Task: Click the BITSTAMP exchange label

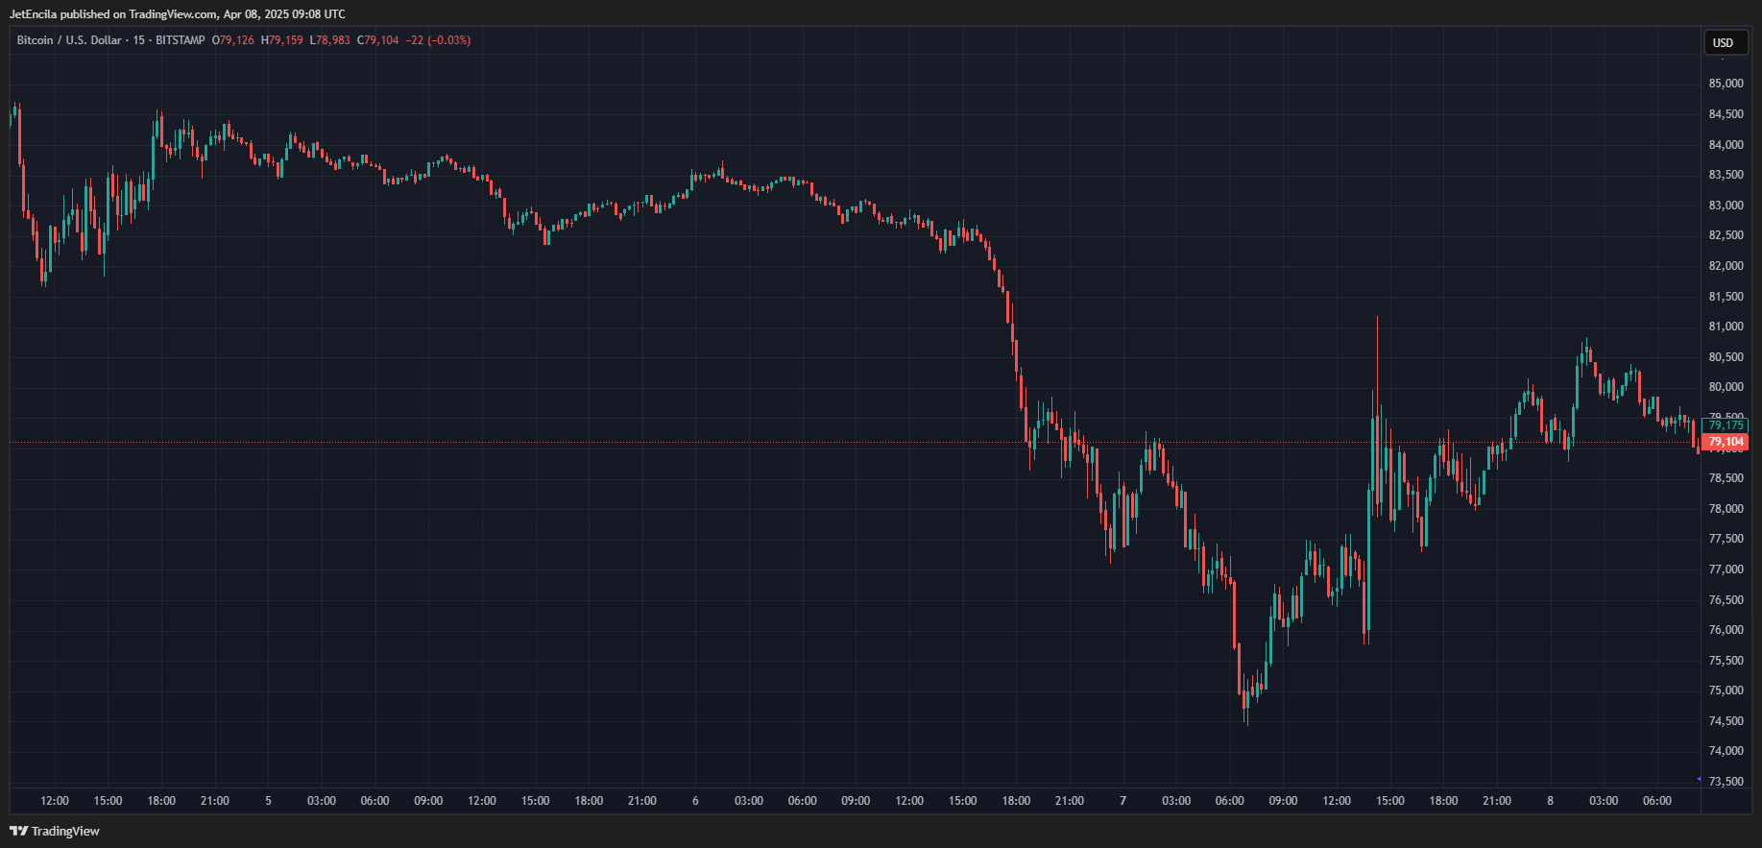Action: point(181,40)
